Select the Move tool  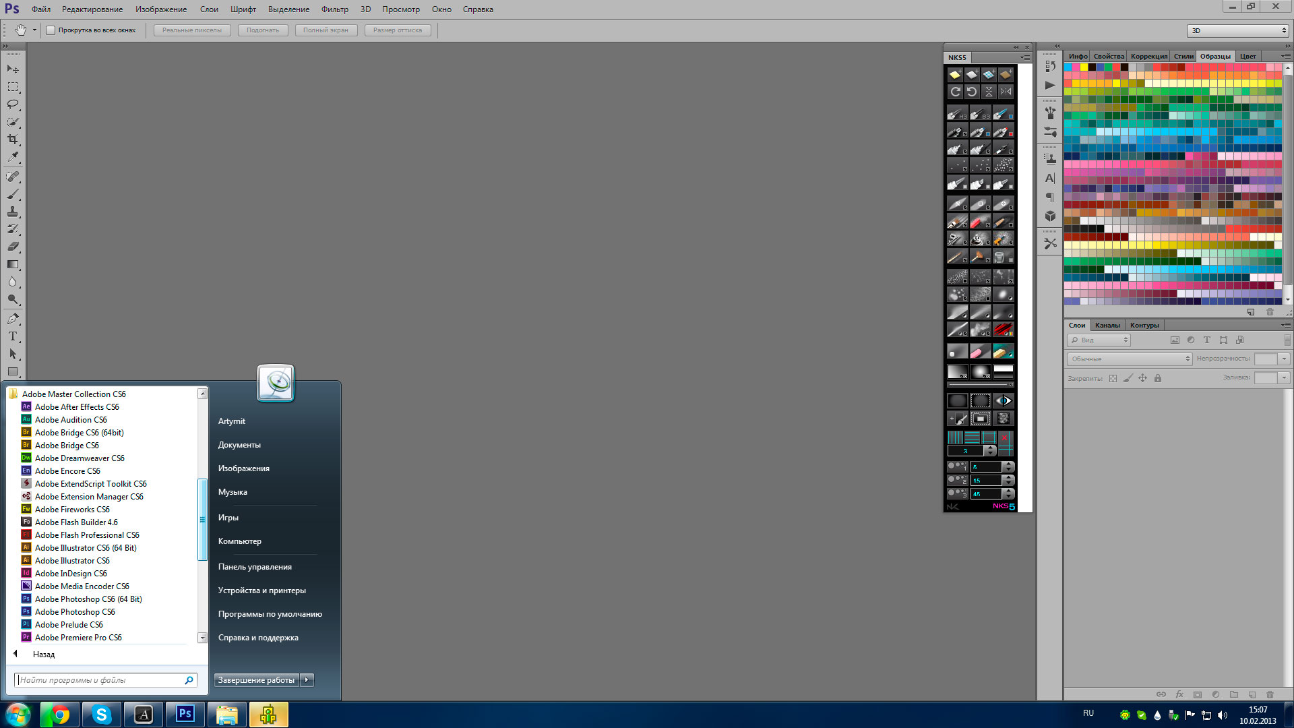click(13, 69)
